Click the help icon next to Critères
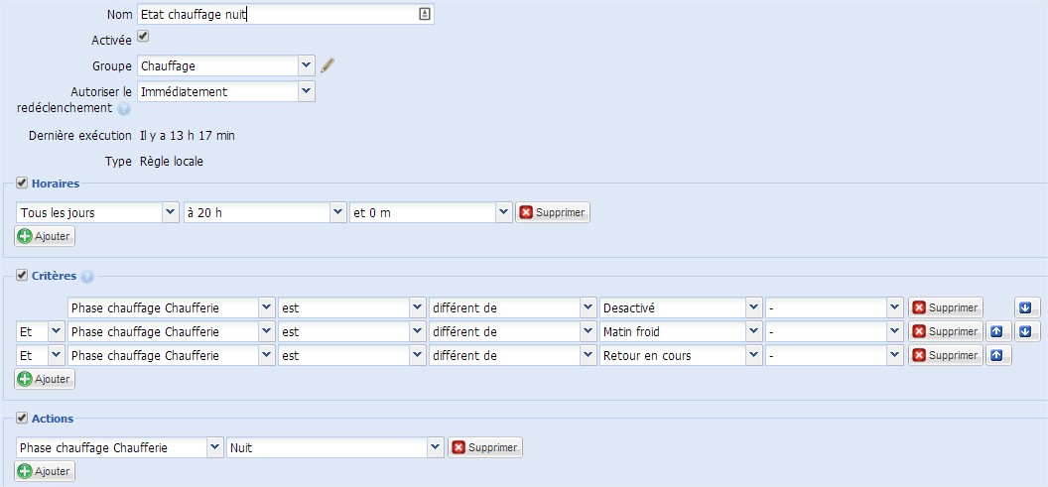This screenshot has width=1048, height=487. 87,276
